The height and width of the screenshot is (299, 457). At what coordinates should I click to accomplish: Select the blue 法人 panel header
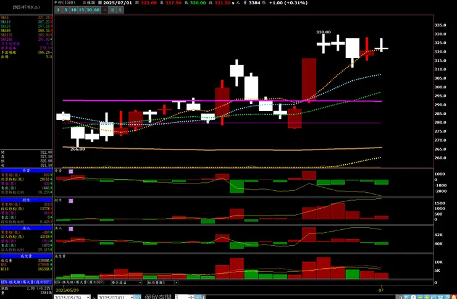click(x=26, y=228)
